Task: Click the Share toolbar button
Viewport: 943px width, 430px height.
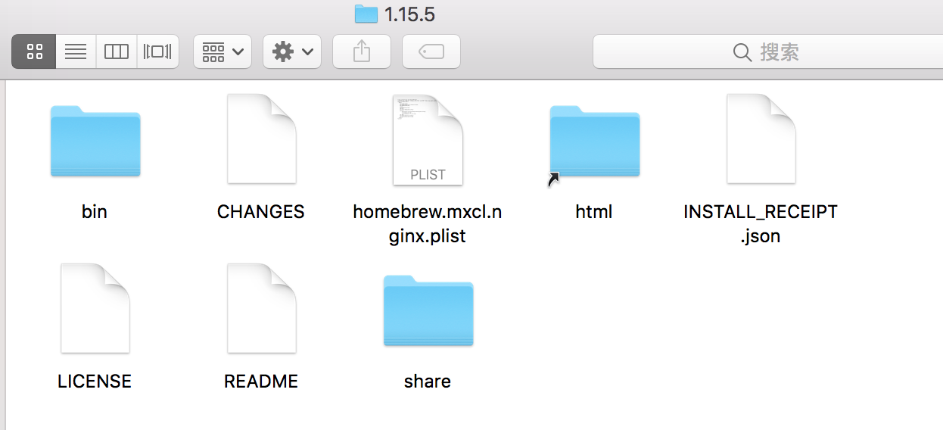Action: click(362, 51)
